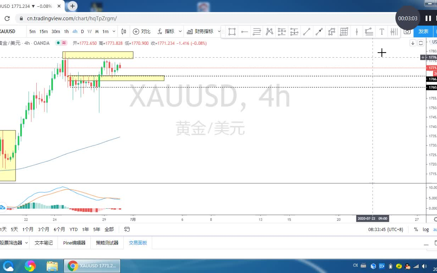437x273 pixels.
Task: Open 对比 to compare symbols
Action: tap(142, 32)
